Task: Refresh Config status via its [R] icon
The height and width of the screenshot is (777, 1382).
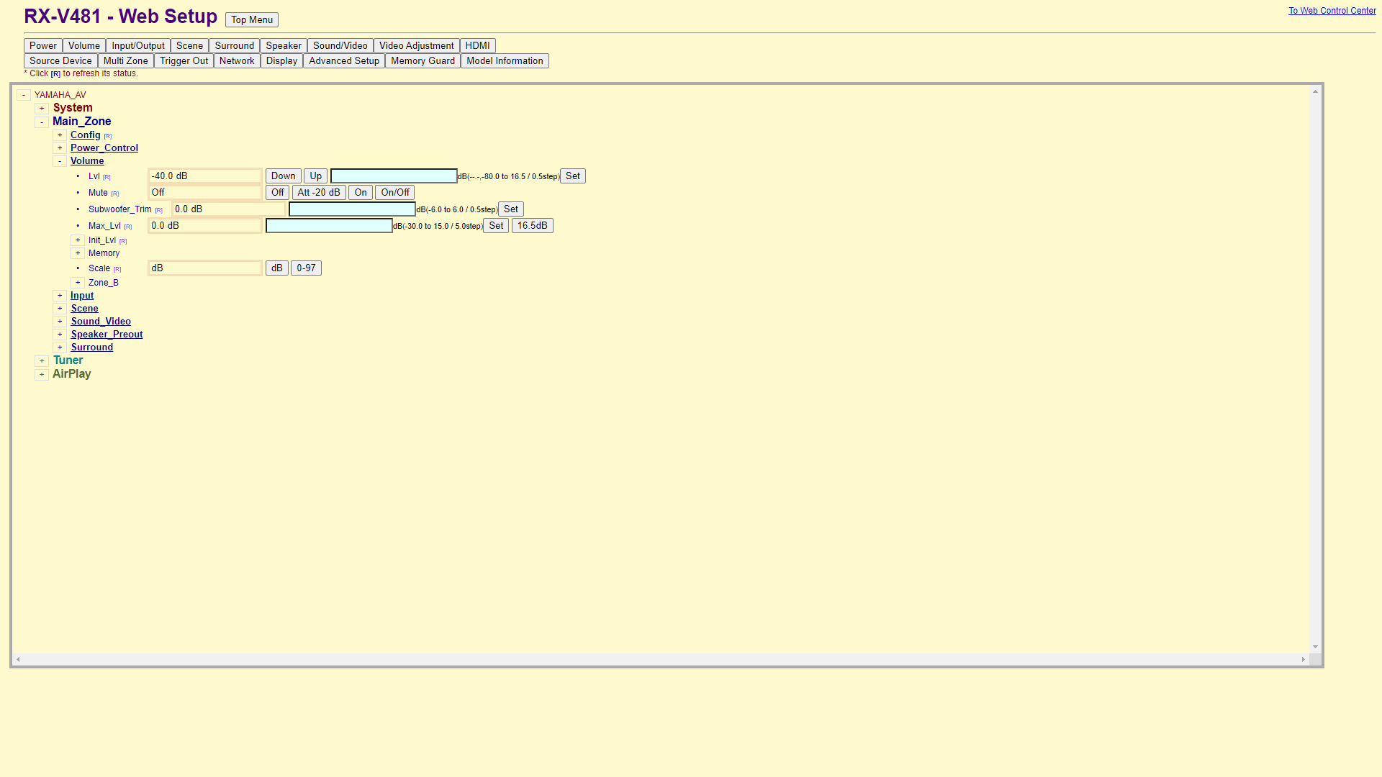Action: (x=108, y=136)
